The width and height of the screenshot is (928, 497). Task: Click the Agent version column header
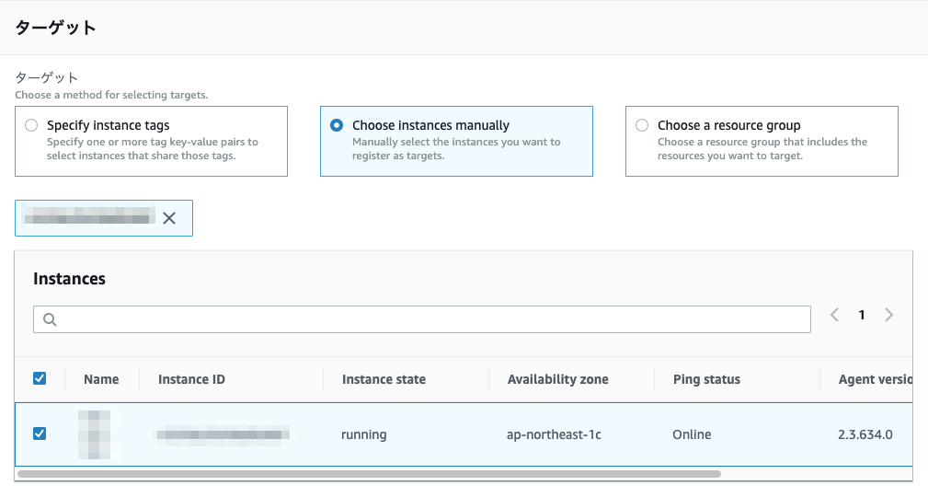point(874,379)
